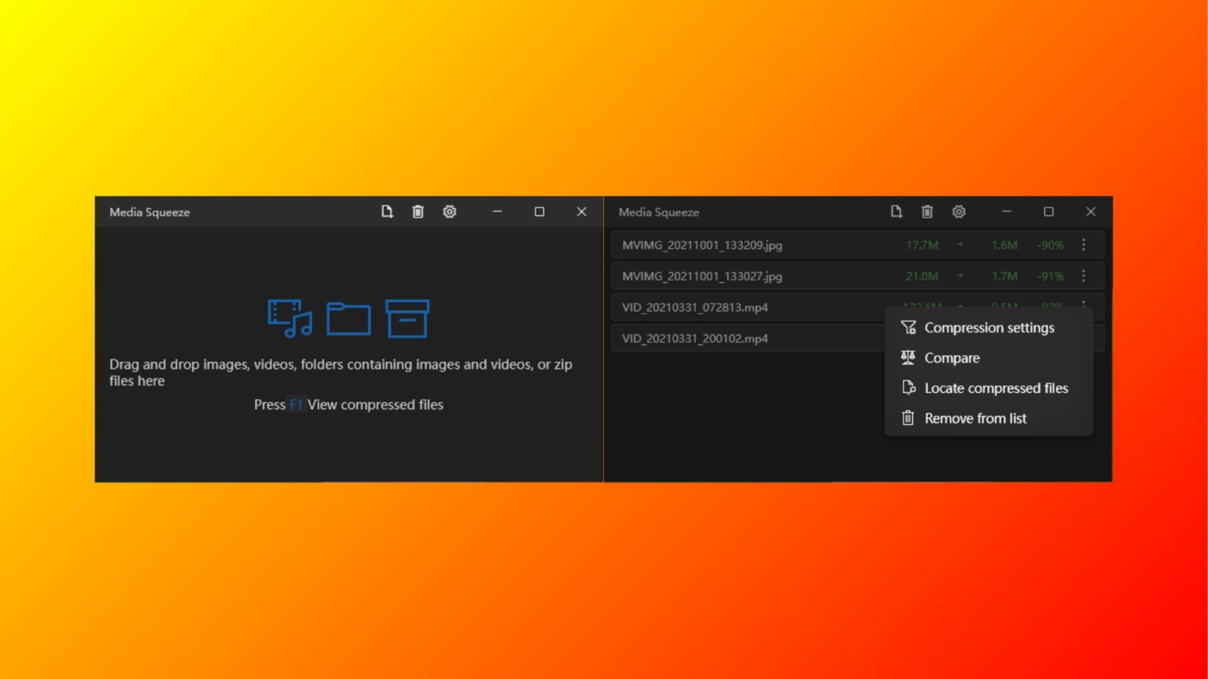Click the add file icon in left window toolbar
Image resolution: width=1208 pixels, height=679 pixels.
tap(387, 211)
